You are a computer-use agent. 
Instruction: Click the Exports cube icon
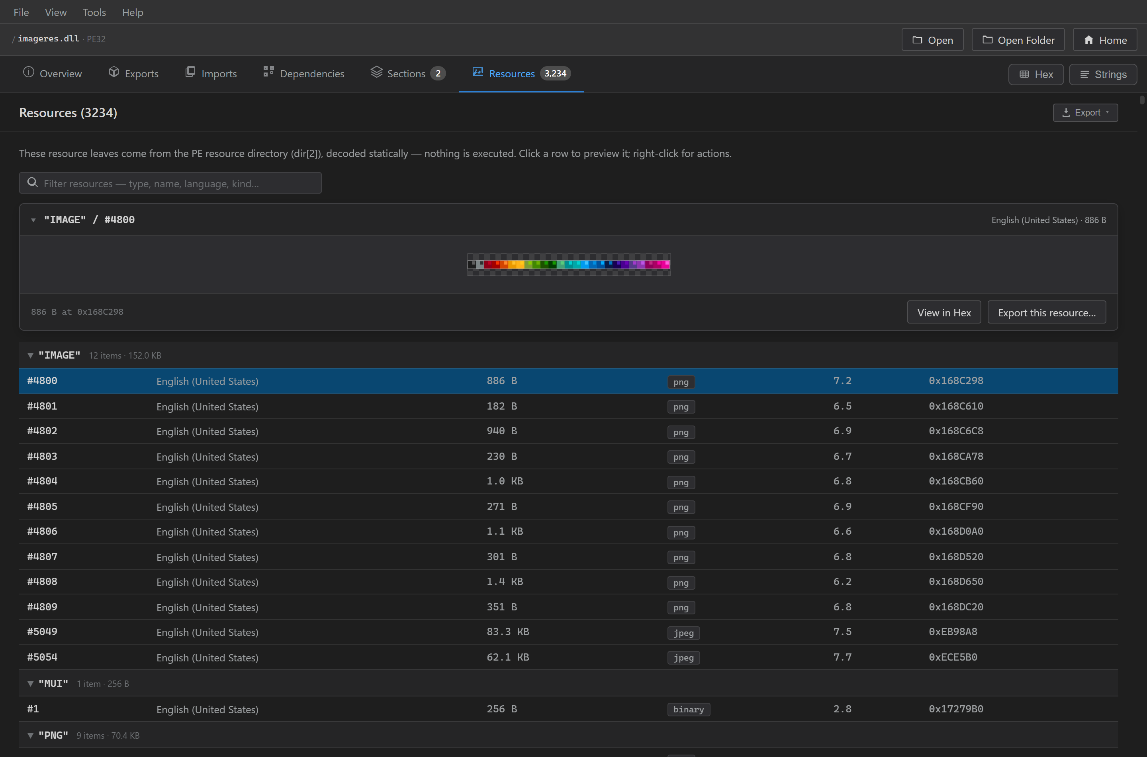pyautogui.click(x=114, y=73)
